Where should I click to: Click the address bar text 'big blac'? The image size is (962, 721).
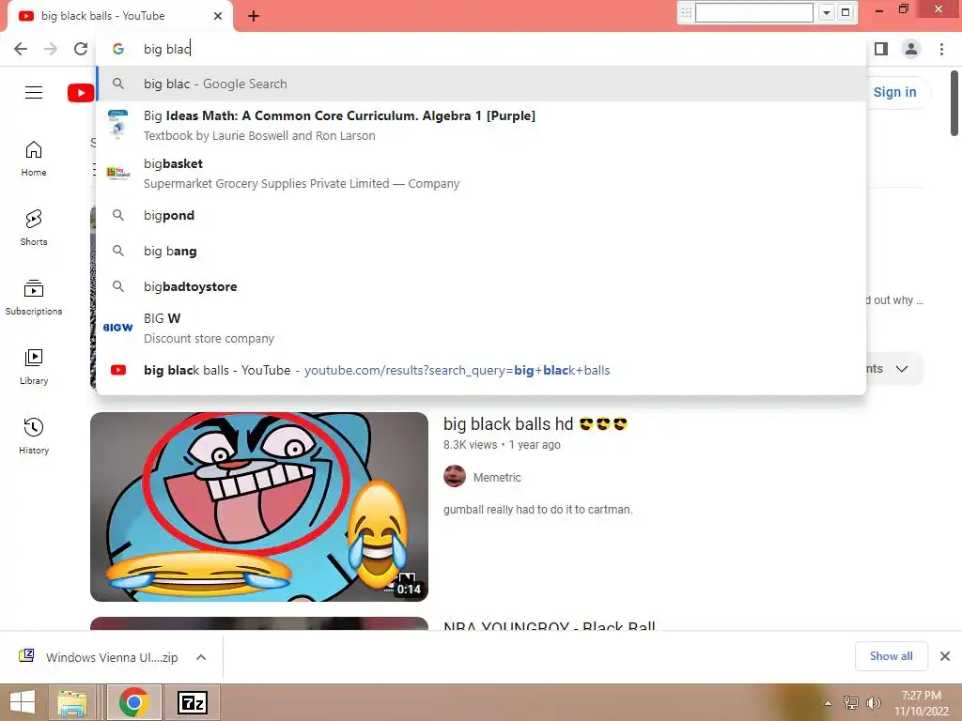pyautogui.click(x=167, y=49)
